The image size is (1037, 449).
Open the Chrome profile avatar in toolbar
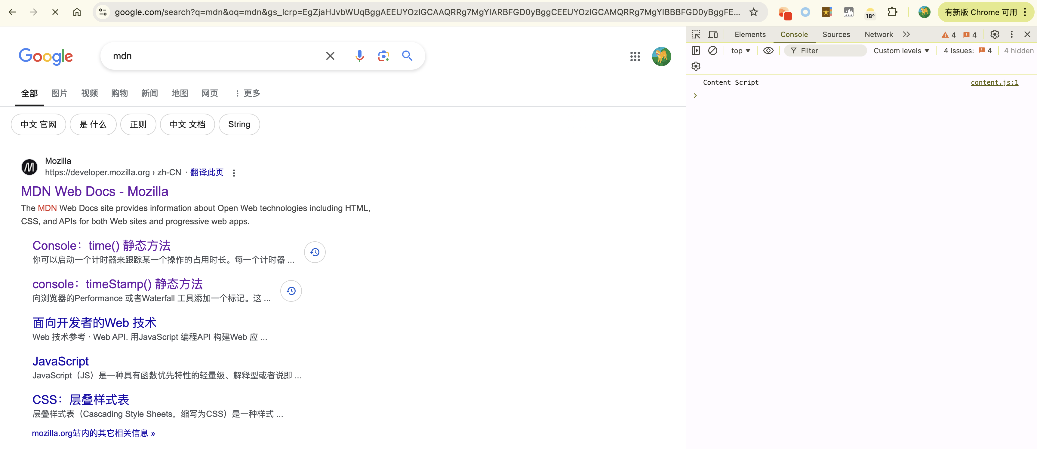coord(924,12)
